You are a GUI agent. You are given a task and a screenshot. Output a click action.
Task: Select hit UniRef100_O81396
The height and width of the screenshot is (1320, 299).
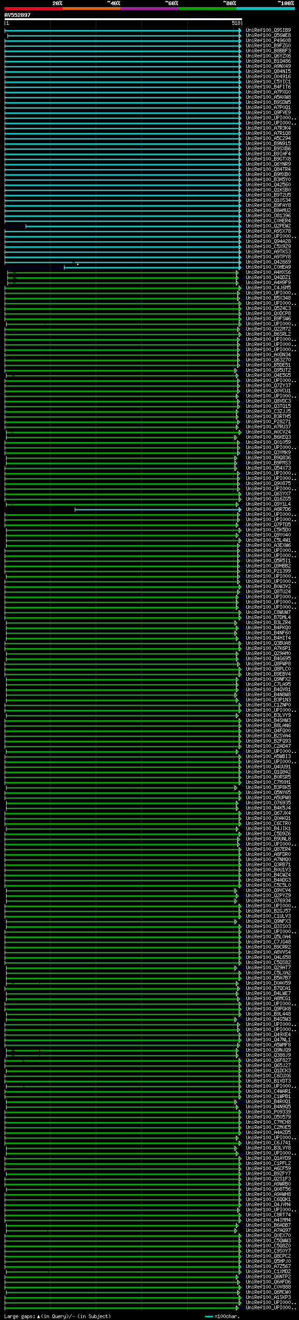coord(268,216)
